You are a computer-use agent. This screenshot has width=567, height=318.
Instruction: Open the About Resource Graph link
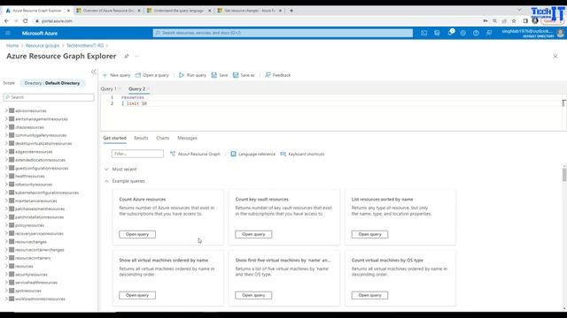[195, 154]
